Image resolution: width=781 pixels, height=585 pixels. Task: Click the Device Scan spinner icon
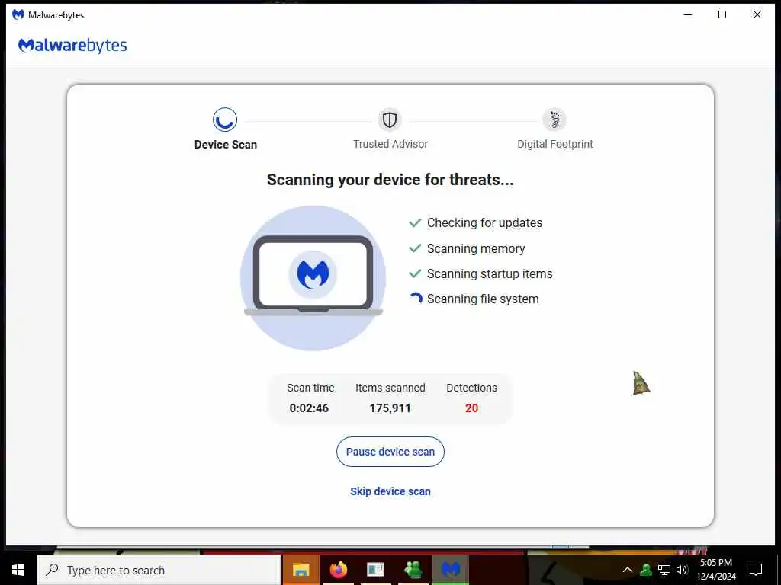coord(225,120)
